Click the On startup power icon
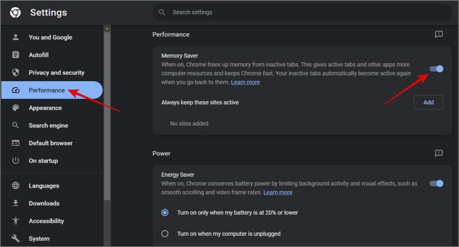 (x=16, y=160)
